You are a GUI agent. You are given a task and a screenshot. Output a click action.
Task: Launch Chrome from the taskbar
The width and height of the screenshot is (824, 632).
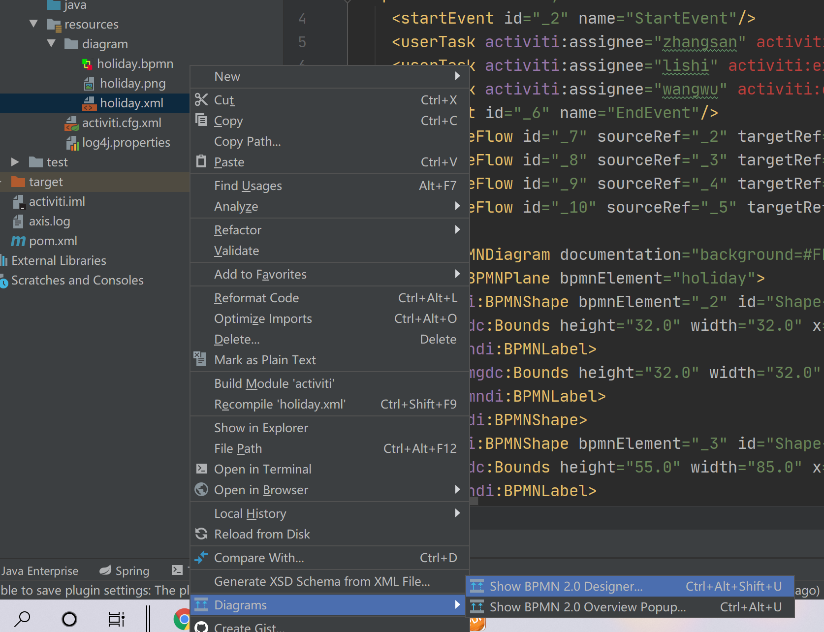click(x=183, y=619)
